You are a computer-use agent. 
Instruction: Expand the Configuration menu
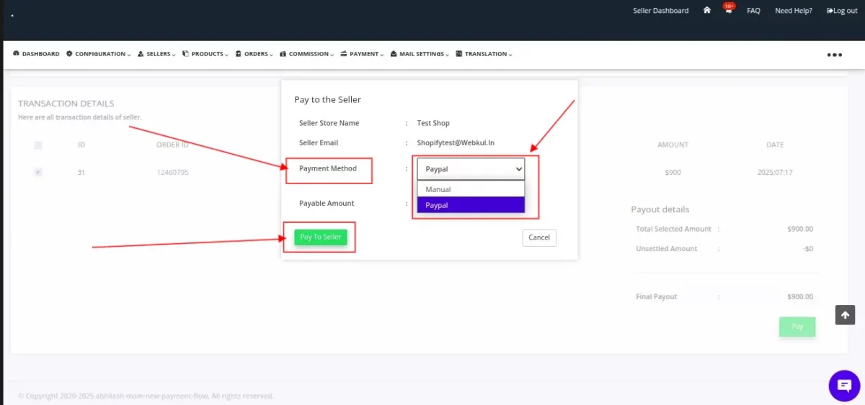click(98, 54)
